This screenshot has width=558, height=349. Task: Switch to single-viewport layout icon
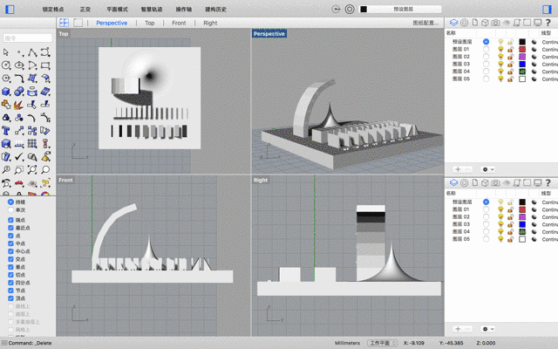[x=78, y=23]
